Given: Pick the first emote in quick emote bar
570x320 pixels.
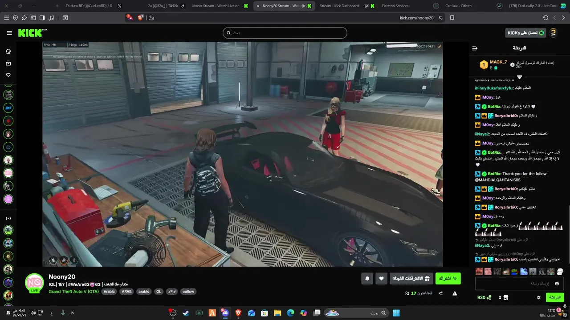Looking at the screenshot, I should pyautogui.click(x=479, y=271).
